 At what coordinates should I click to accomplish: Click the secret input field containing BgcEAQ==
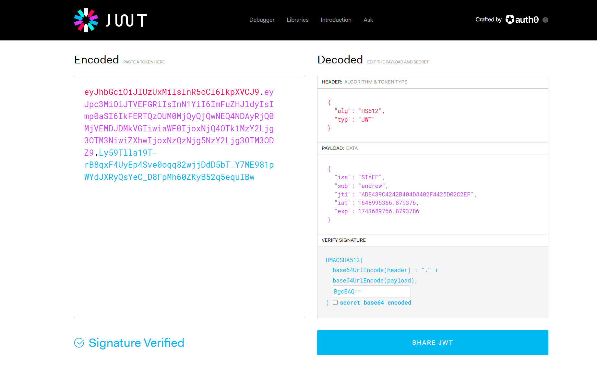[x=371, y=292]
